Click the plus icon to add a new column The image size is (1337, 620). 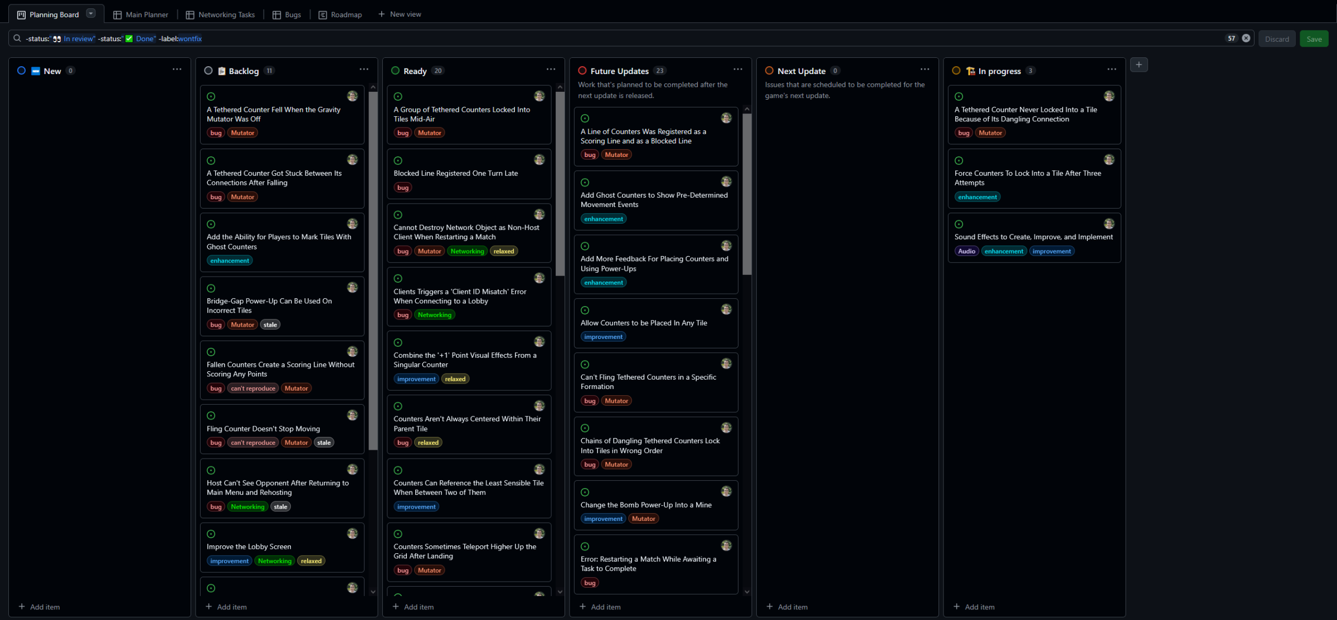[x=1139, y=65]
